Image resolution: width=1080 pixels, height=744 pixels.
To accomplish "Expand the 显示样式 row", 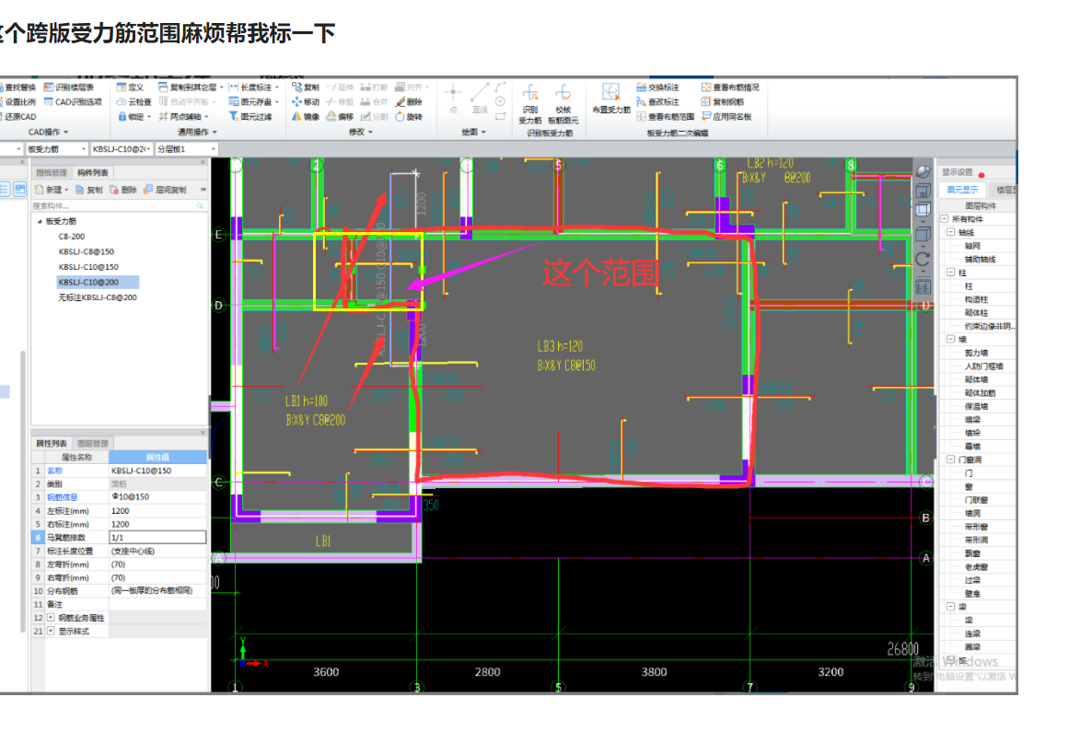I will click(x=51, y=631).
